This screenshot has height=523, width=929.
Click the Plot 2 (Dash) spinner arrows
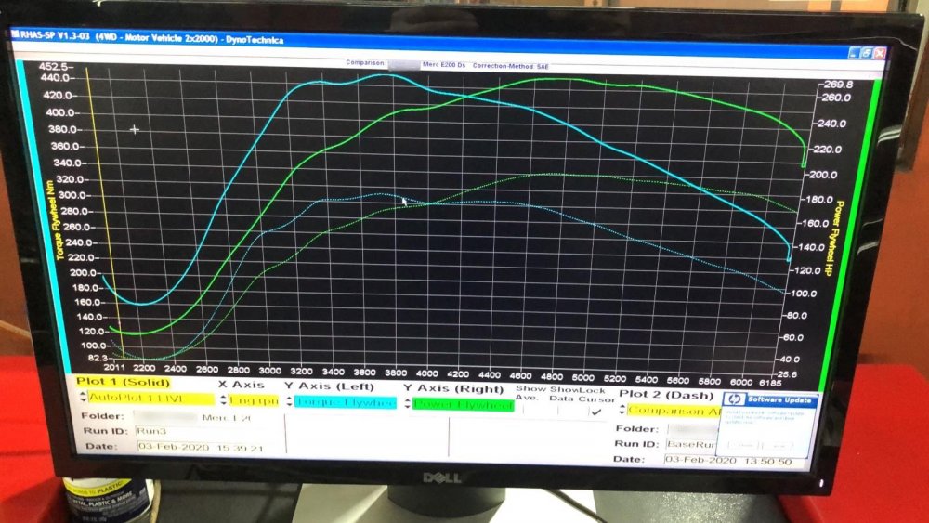pos(622,410)
